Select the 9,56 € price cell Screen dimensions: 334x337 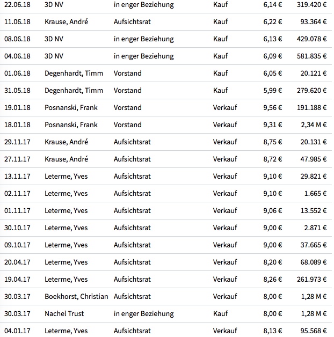273,107
